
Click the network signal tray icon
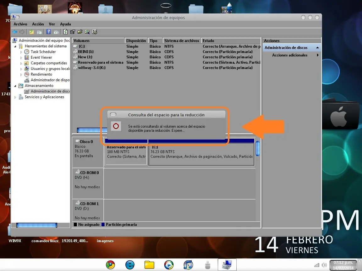(317, 265)
